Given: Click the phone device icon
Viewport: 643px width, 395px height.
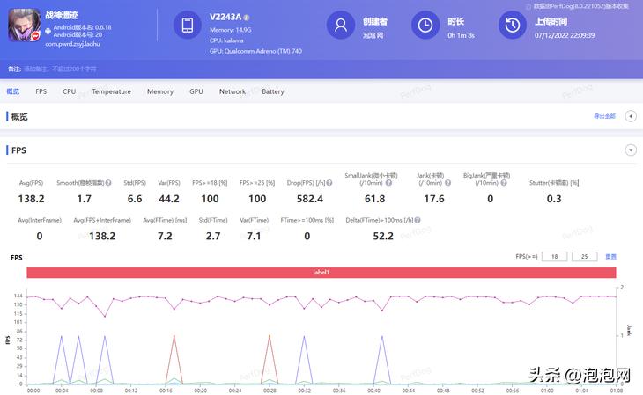Looking at the screenshot, I should click(188, 26).
